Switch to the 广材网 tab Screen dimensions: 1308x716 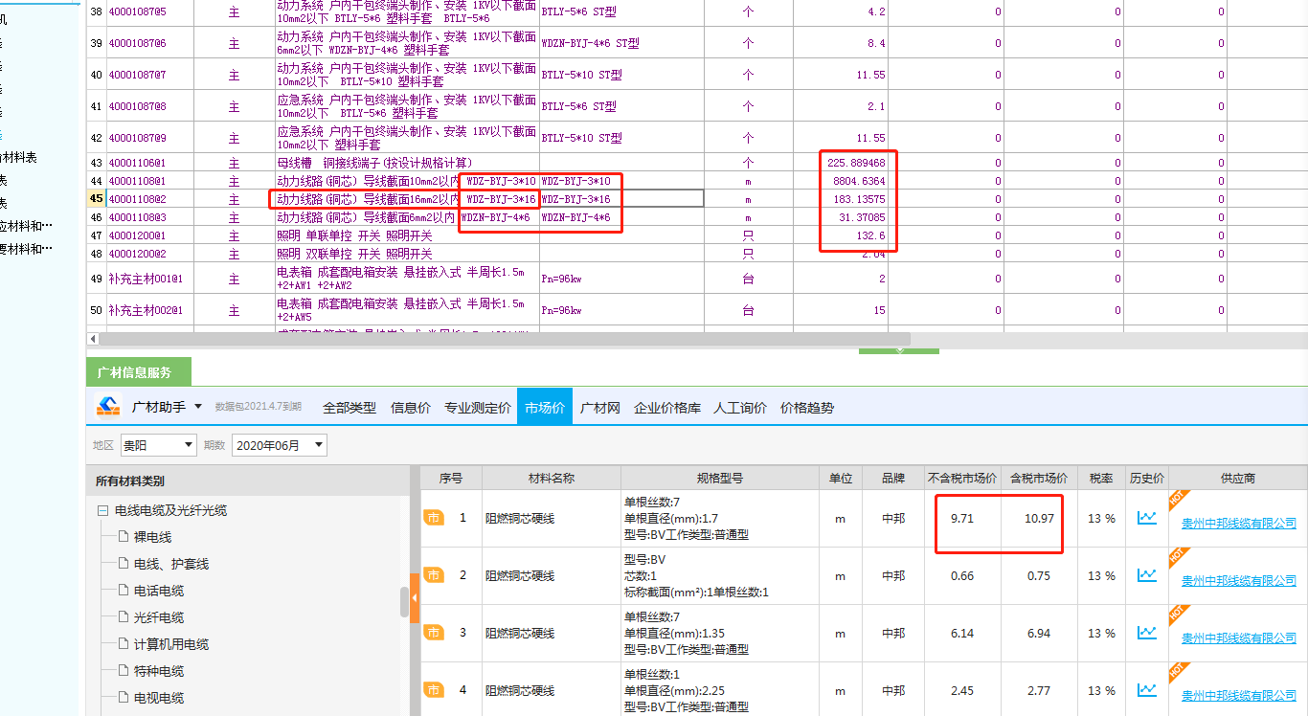pos(600,408)
